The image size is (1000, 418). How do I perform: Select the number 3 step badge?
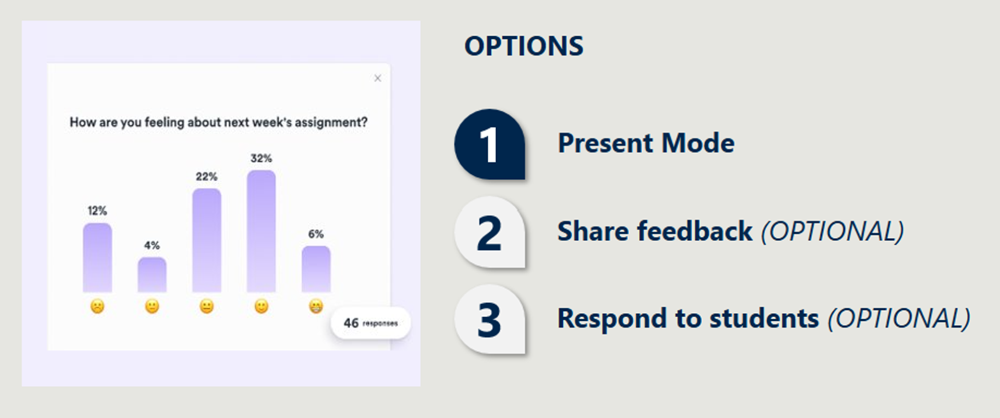point(490,320)
